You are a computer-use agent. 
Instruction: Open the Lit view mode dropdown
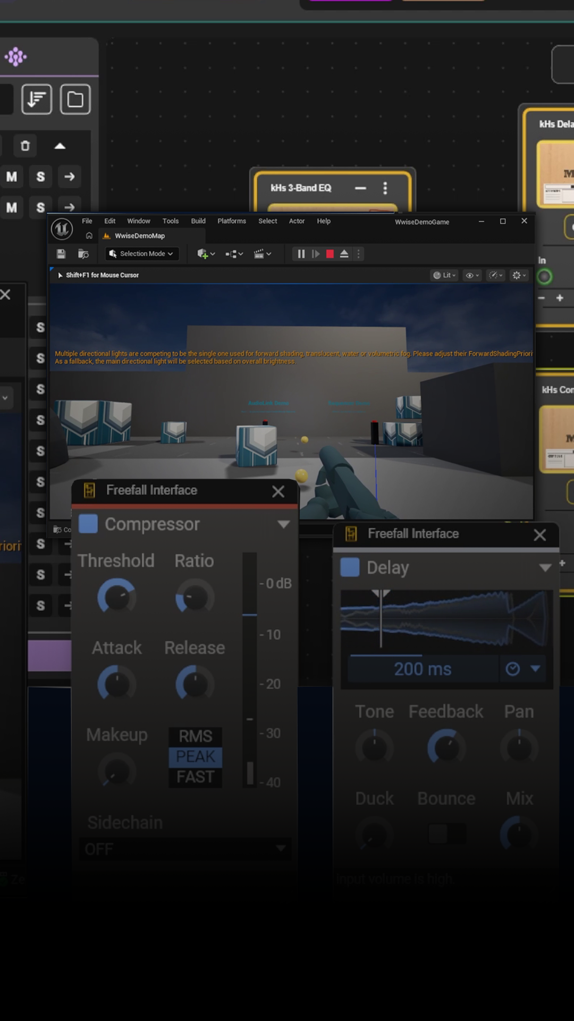click(444, 275)
